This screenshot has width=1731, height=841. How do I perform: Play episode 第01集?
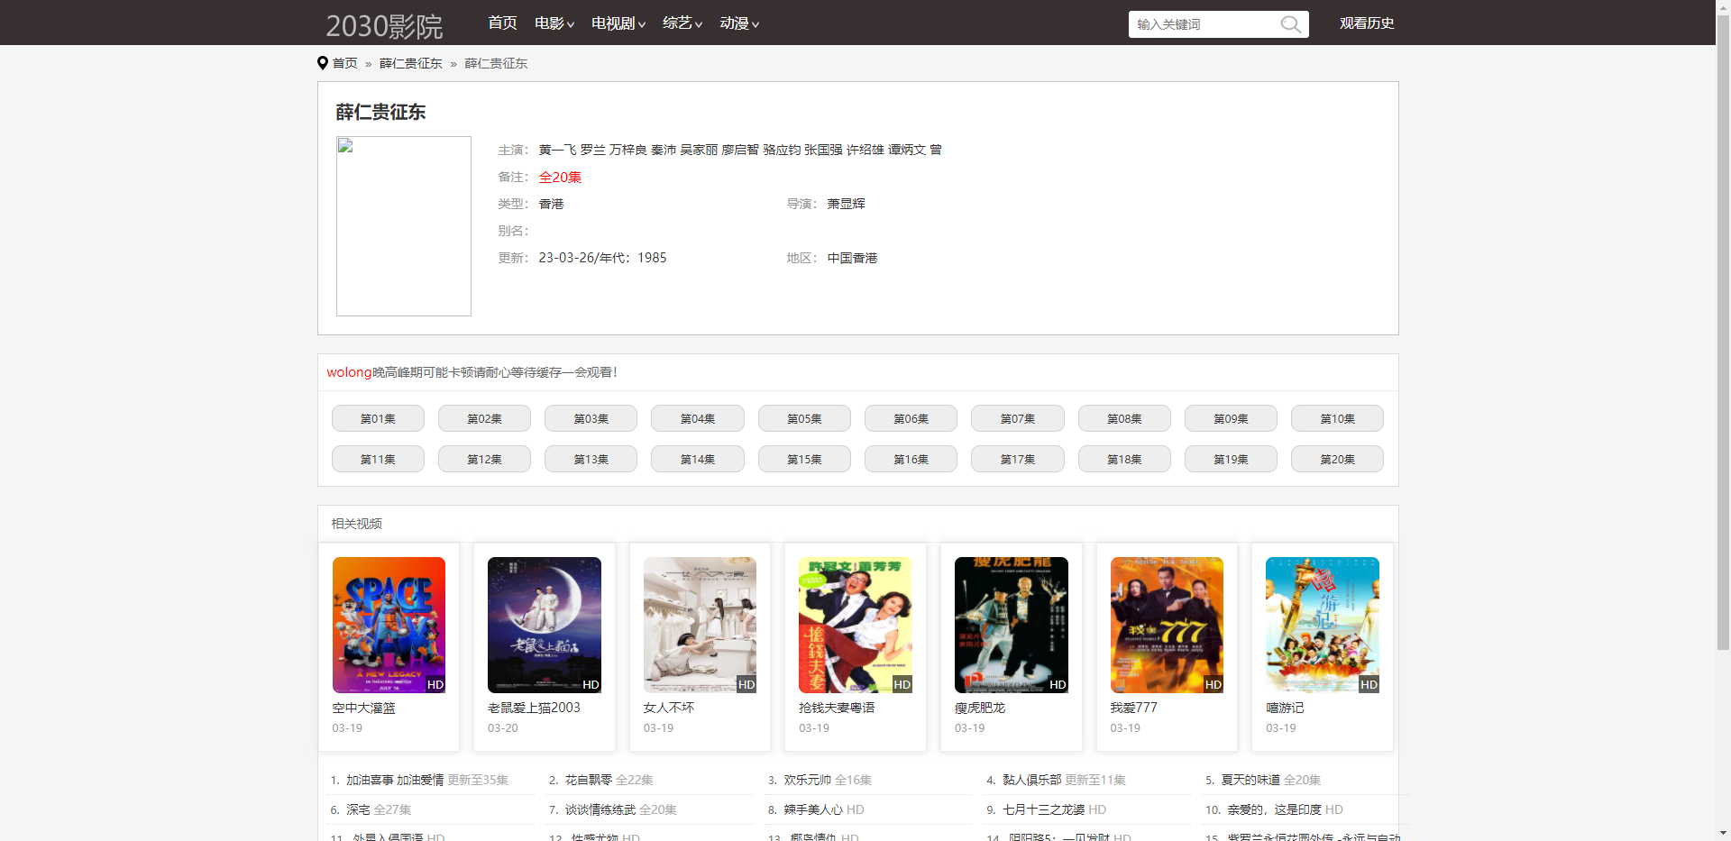pos(378,418)
